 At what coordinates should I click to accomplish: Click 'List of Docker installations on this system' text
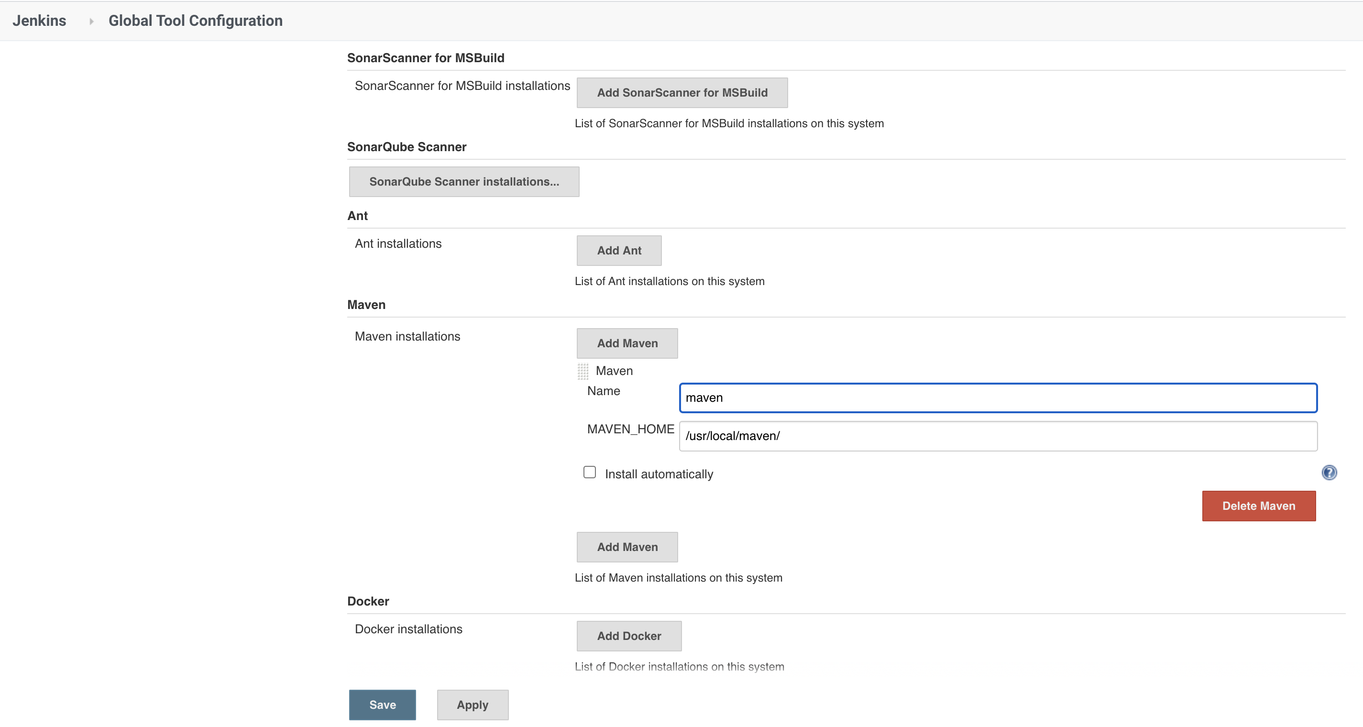coord(680,667)
